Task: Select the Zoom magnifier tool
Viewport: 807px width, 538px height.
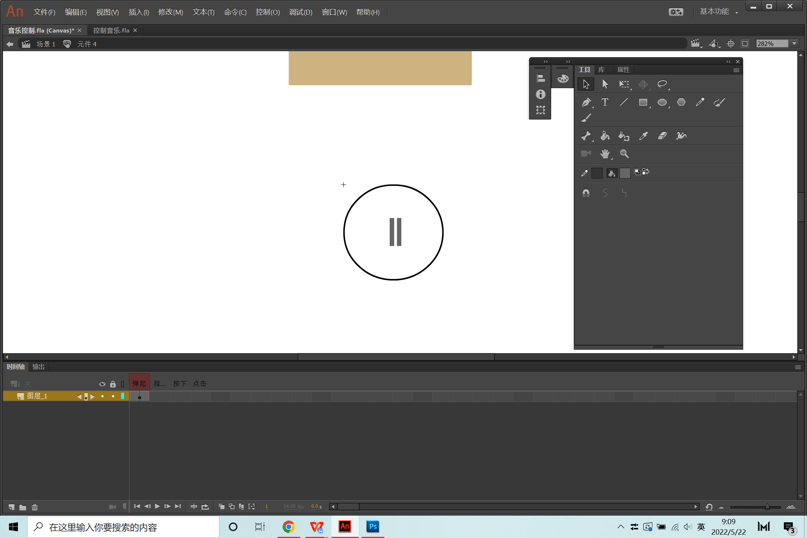Action: pyautogui.click(x=624, y=154)
